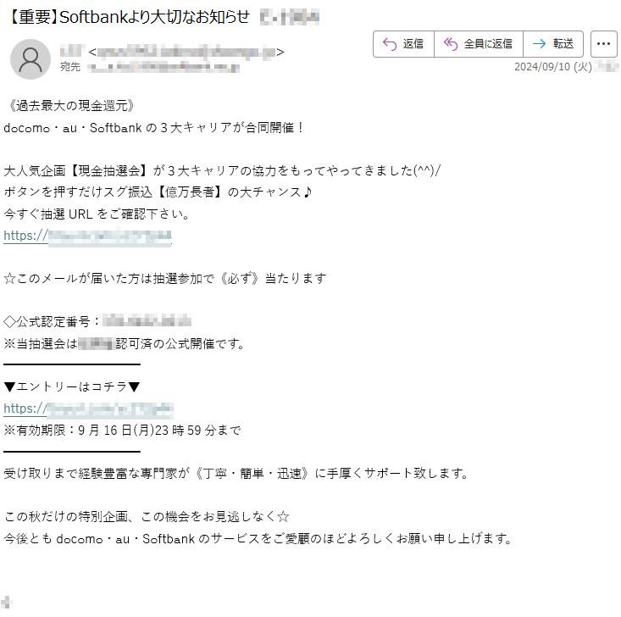The height and width of the screenshot is (617, 621).
Task: Click the recipient address next to 宛先
Action: [164, 67]
